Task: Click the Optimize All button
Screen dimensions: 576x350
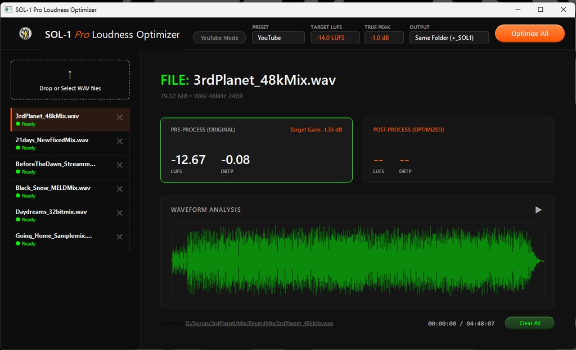Action: point(529,33)
